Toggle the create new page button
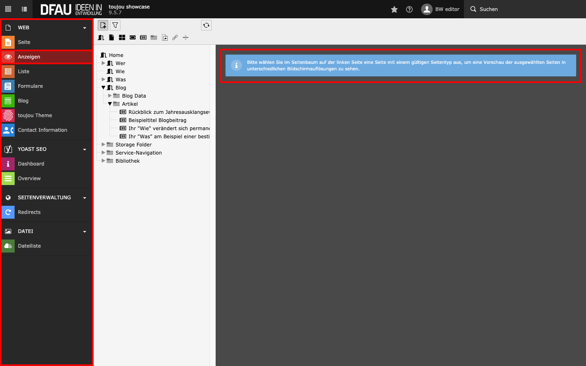 click(x=103, y=25)
